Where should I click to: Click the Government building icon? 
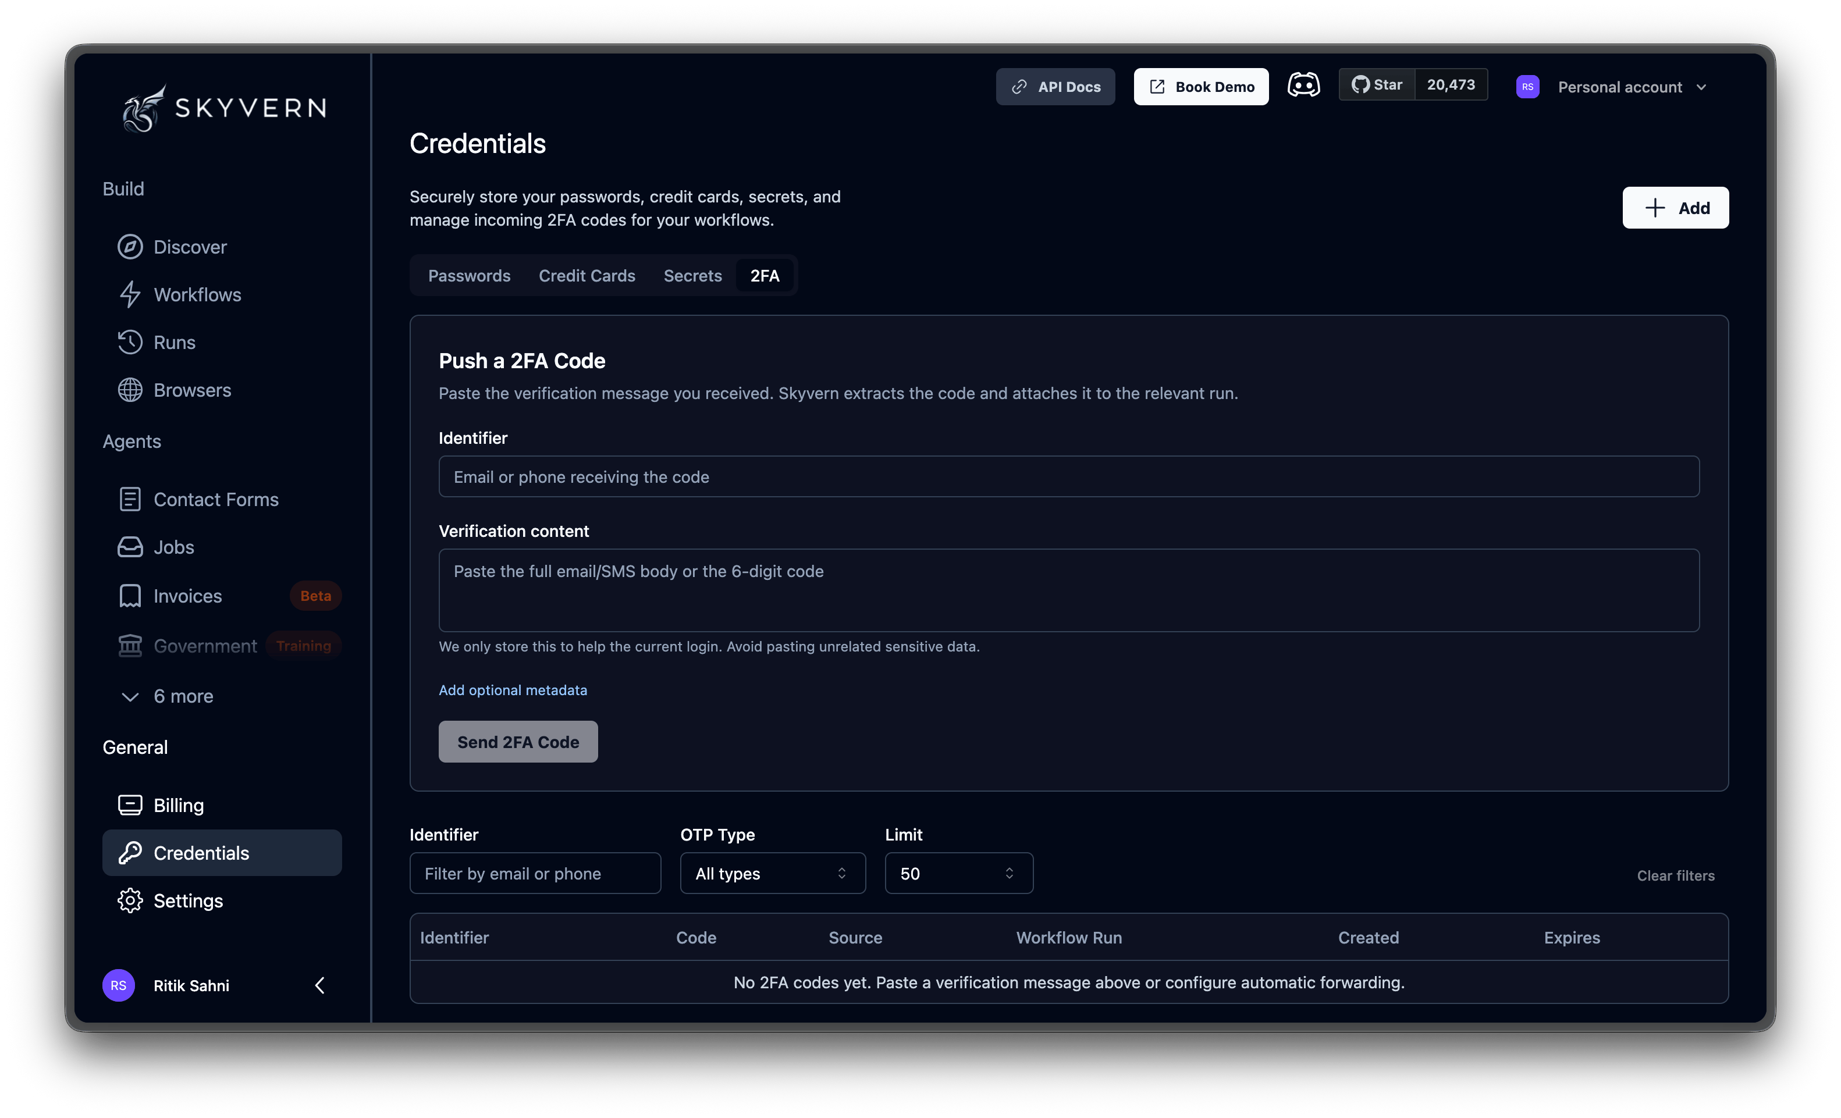coord(130,645)
